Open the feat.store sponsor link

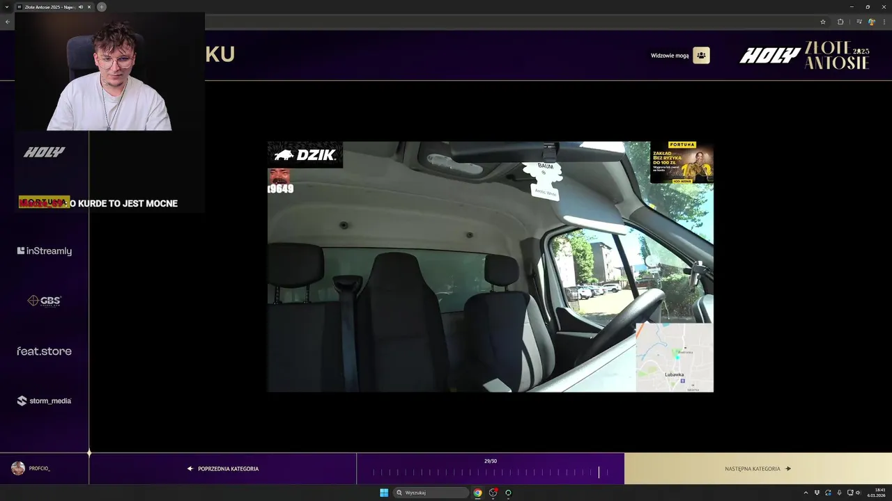44,351
